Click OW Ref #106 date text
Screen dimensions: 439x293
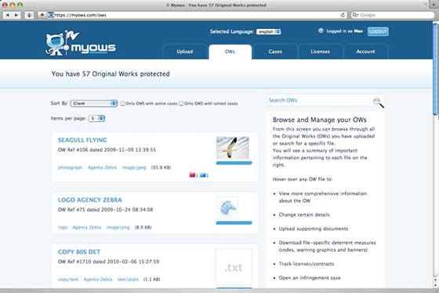click(107, 150)
